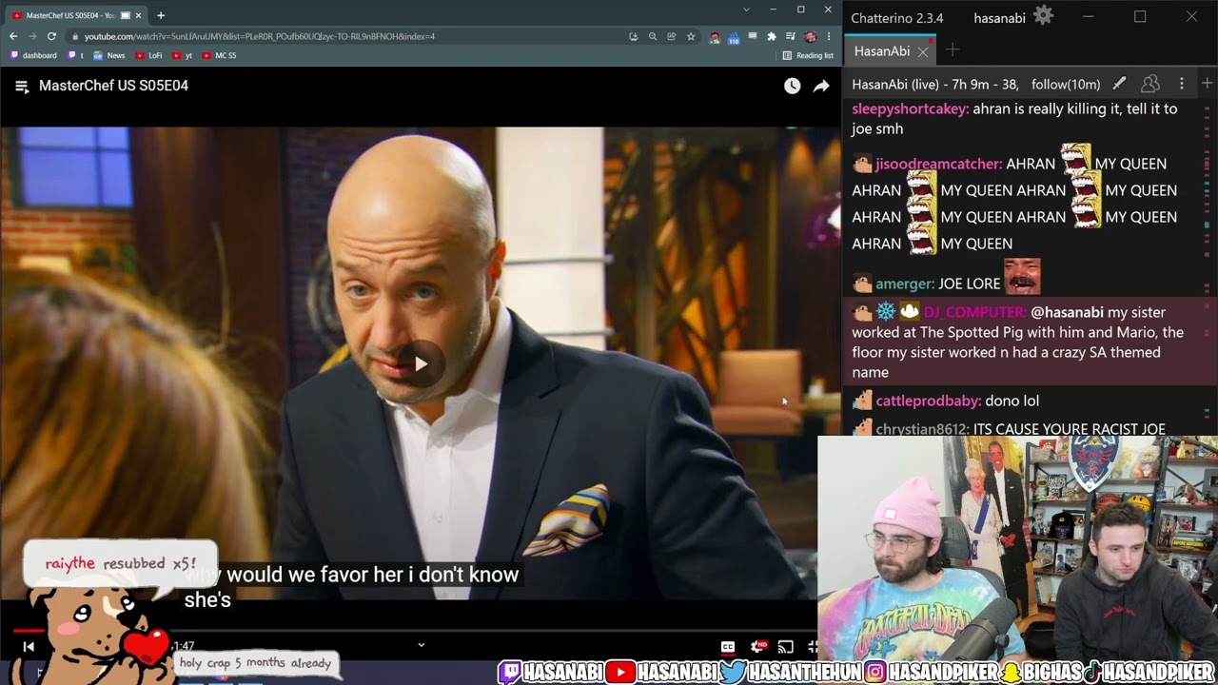This screenshot has width=1218, height=685.
Task: Add a new split in Chatterino
Action: [x=1207, y=84]
